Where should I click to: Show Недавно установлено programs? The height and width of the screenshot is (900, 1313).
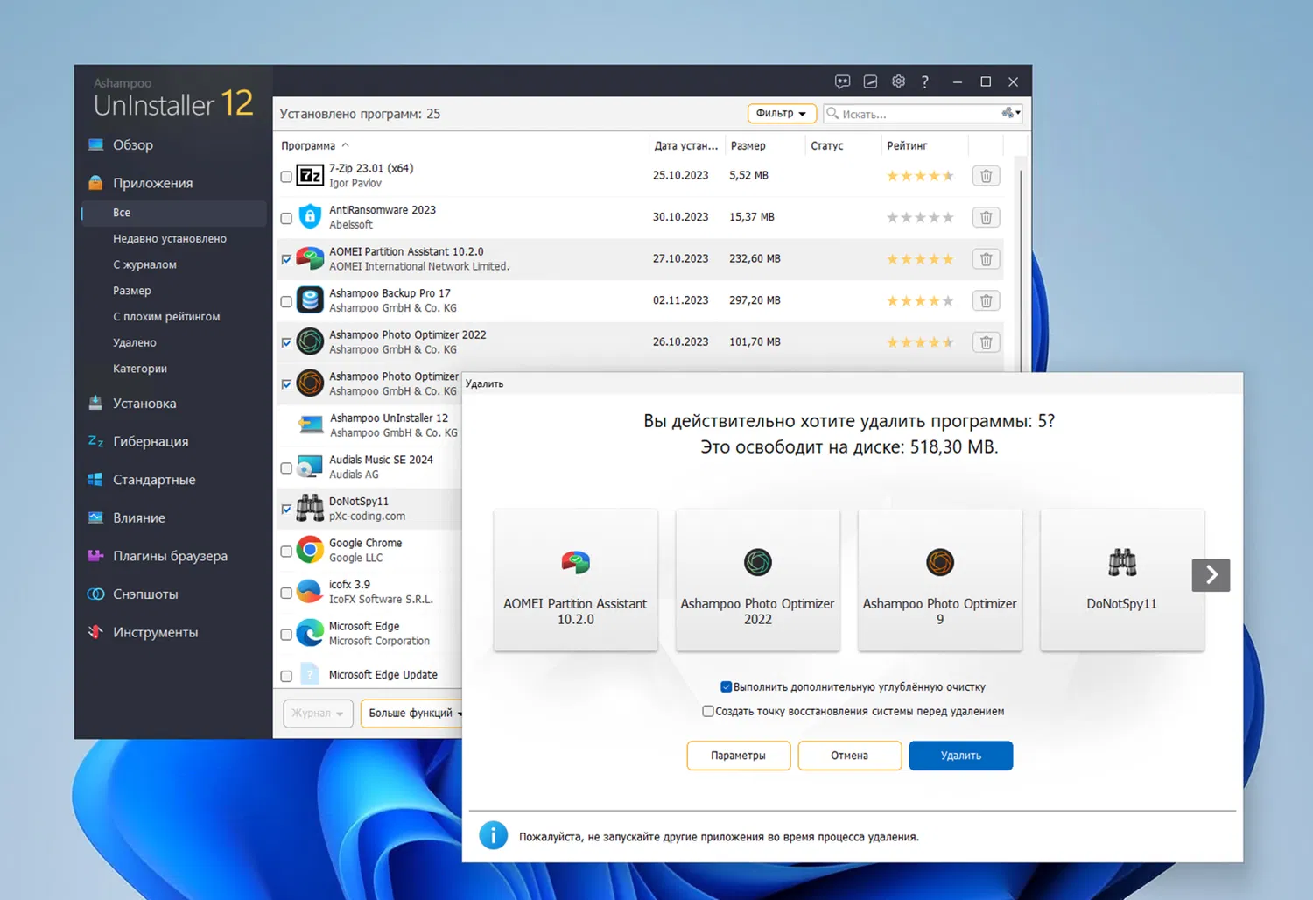tap(170, 239)
